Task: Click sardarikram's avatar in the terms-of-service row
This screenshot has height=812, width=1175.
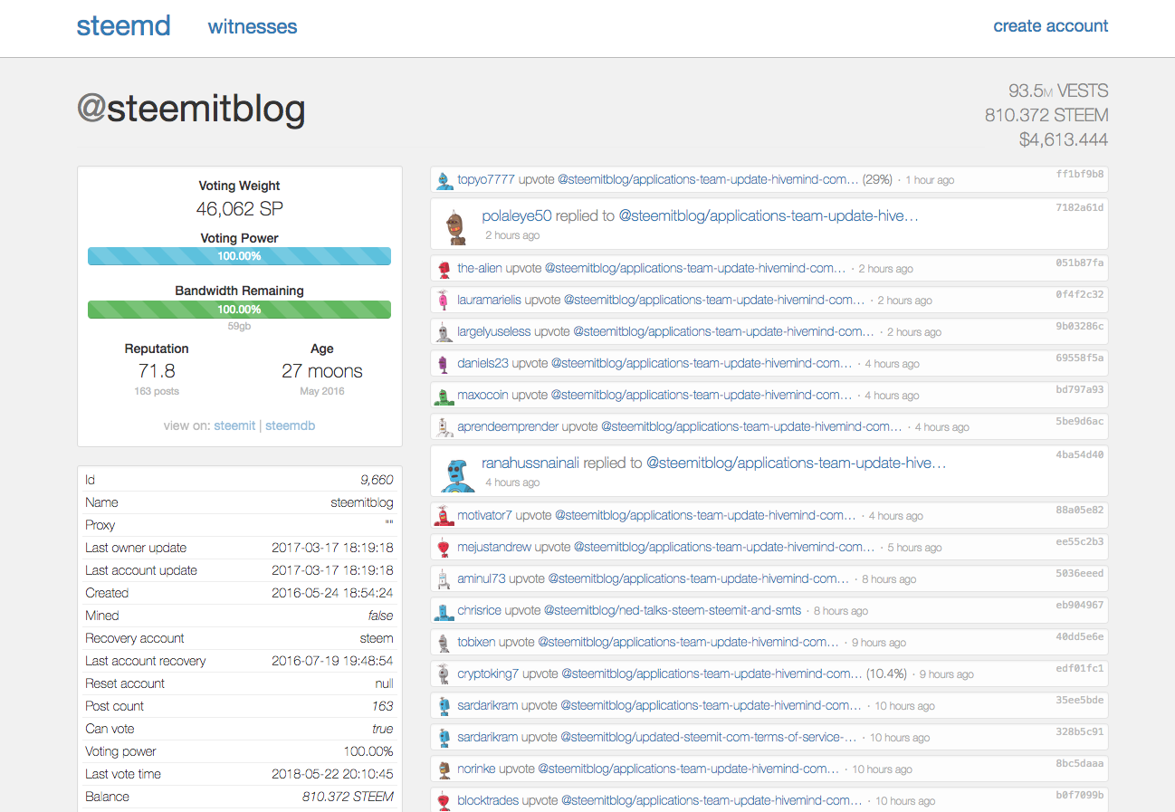Action: point(444,738)
